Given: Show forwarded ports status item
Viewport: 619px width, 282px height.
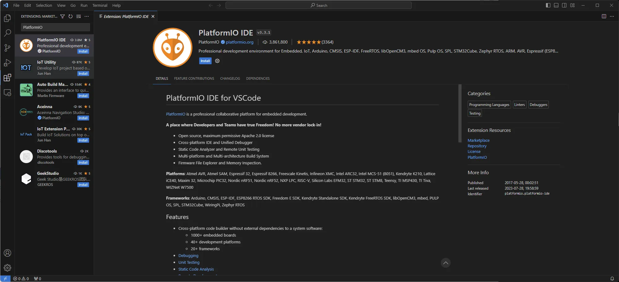Looking at the screenshot, I should tap(37, 279).
